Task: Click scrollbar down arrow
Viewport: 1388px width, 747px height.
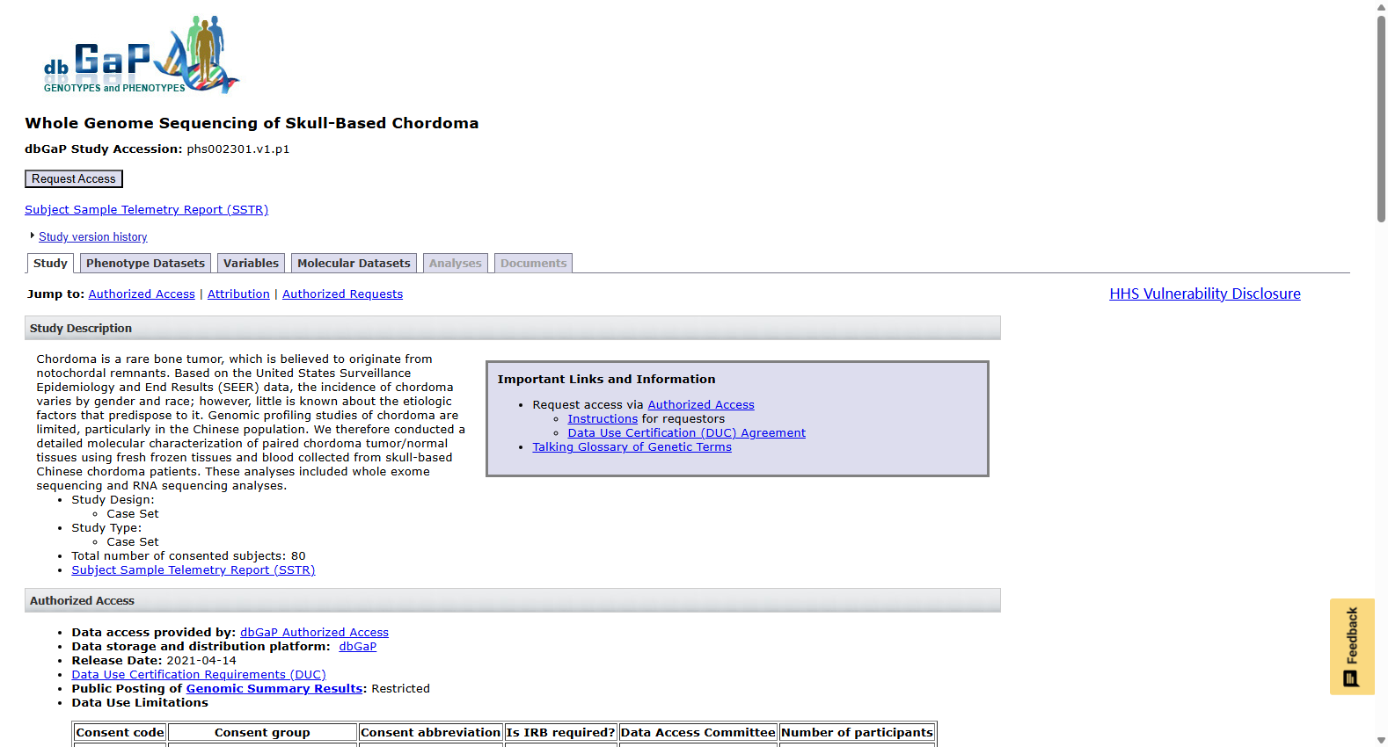Action: 1381,740
